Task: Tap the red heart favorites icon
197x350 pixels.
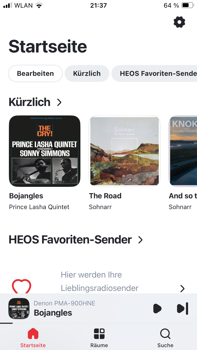Action: coord(22,287)
